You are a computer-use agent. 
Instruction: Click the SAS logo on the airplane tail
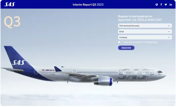[x=19, y=63]
